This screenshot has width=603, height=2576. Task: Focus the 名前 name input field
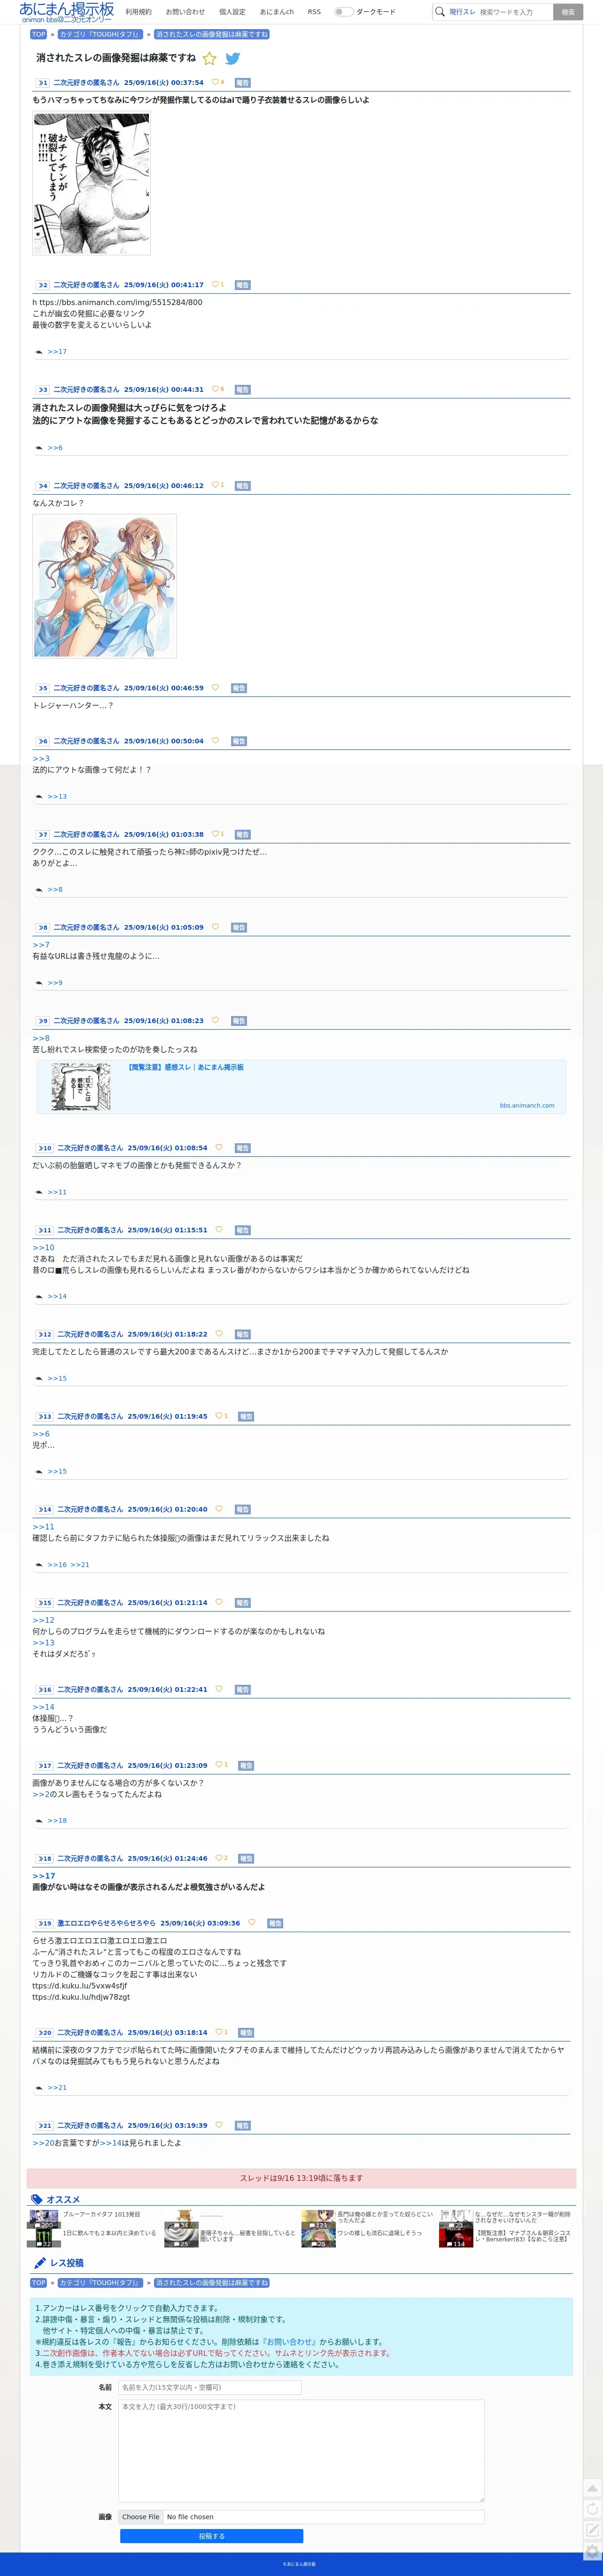(x=209, y=2387)
